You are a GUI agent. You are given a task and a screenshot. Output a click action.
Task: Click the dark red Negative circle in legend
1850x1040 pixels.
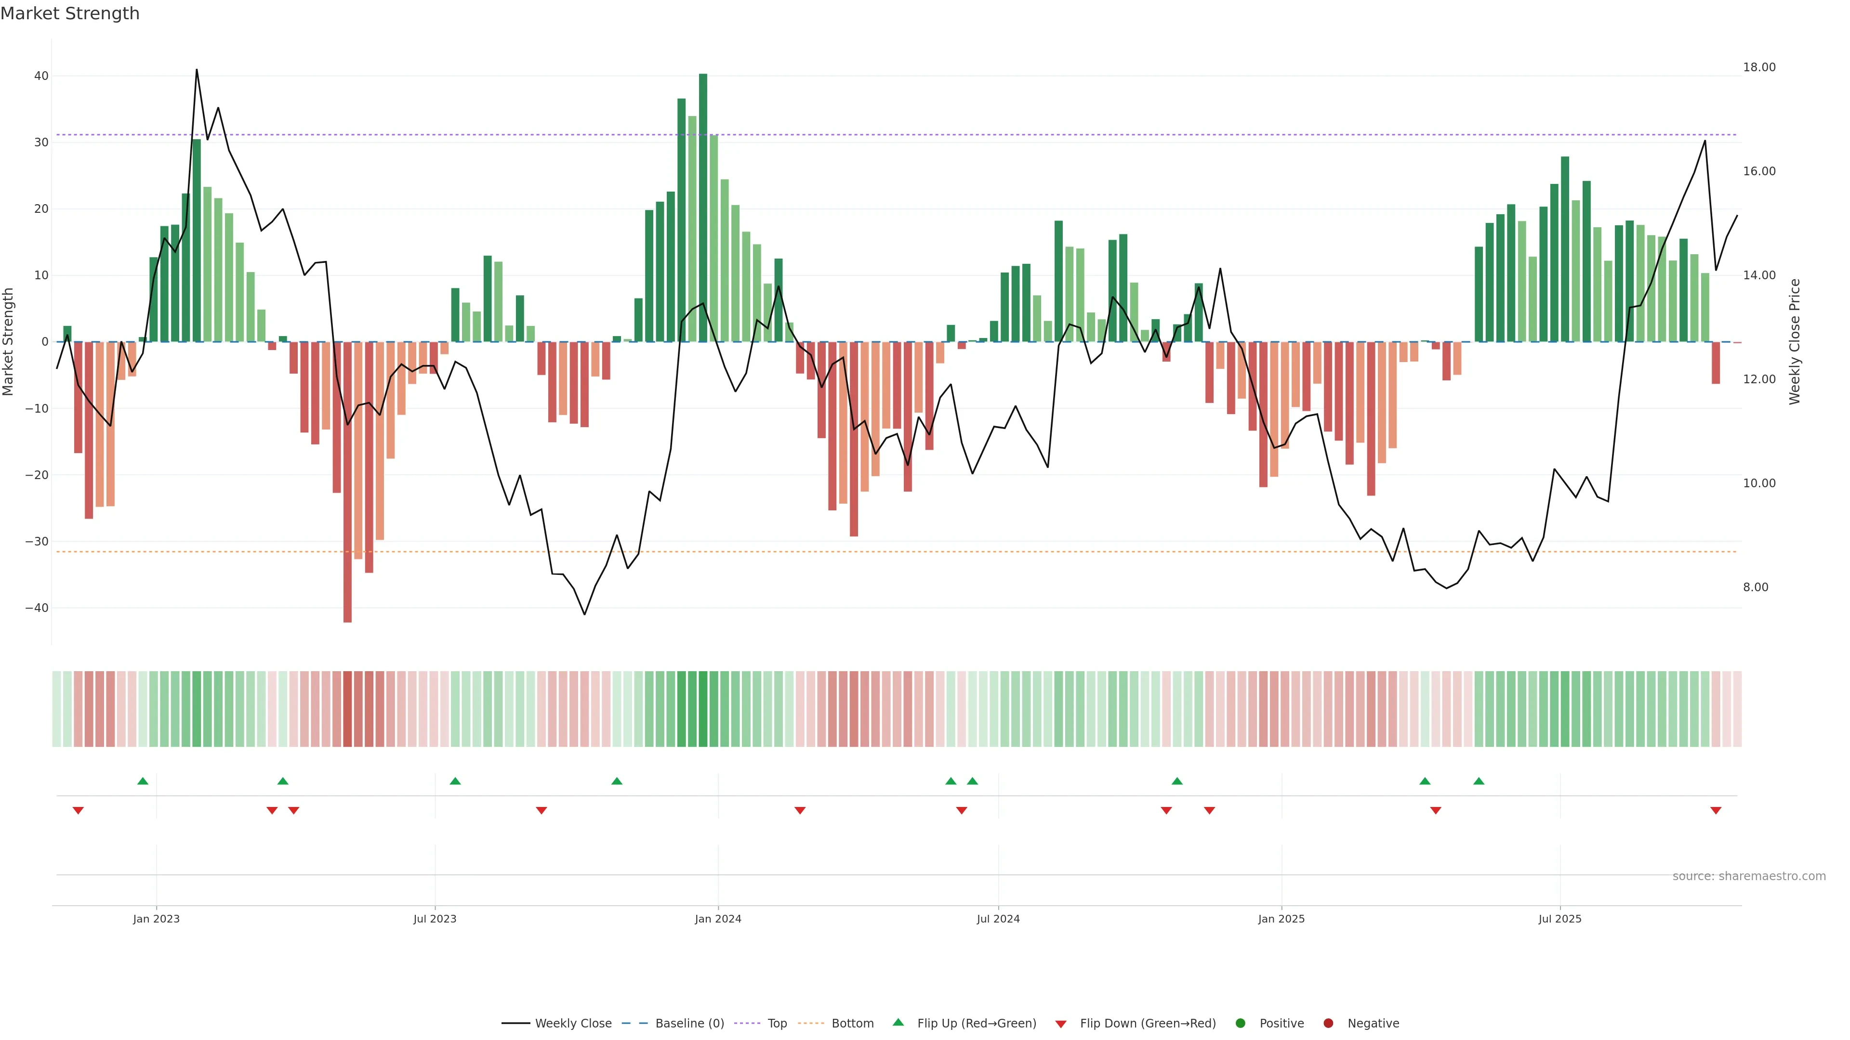(x=1328, y=1023)
